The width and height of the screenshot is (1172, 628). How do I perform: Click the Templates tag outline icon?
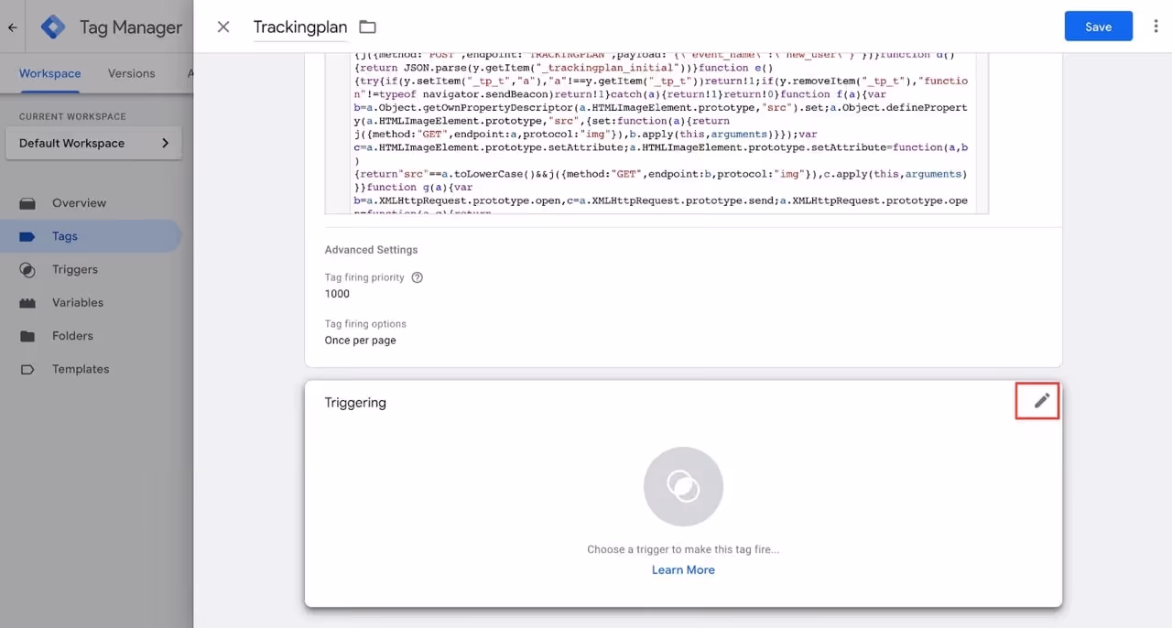click(27, 369)
